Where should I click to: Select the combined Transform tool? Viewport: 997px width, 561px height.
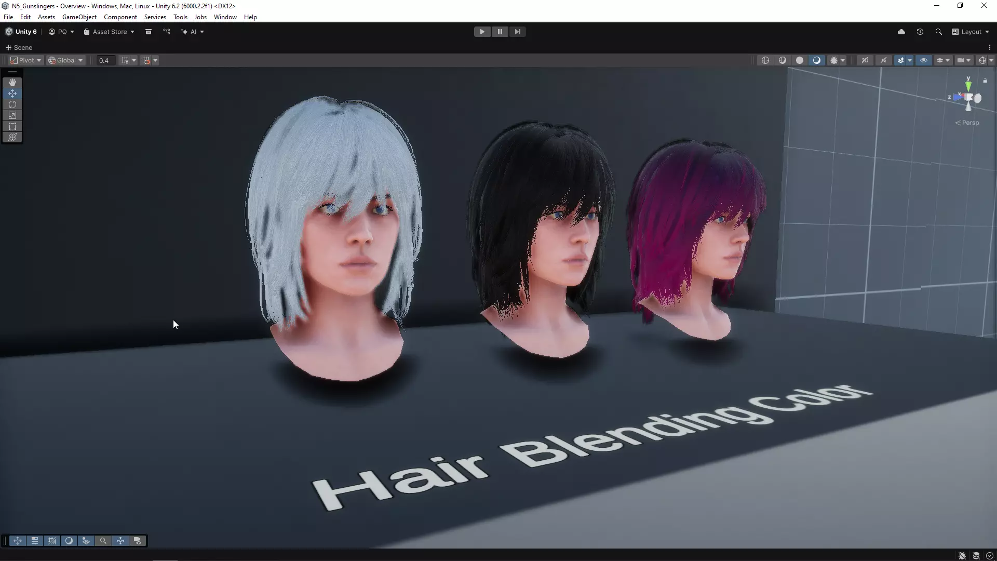pos(12,137)
